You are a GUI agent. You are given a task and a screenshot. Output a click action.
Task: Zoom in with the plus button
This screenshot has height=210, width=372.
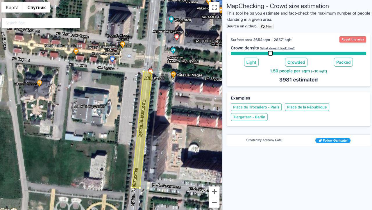click(x=214, y=192)
